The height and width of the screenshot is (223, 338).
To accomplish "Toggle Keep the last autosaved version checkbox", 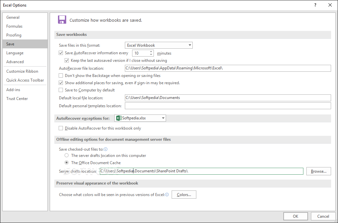I will pyautogui.click(x=67, y=61).
